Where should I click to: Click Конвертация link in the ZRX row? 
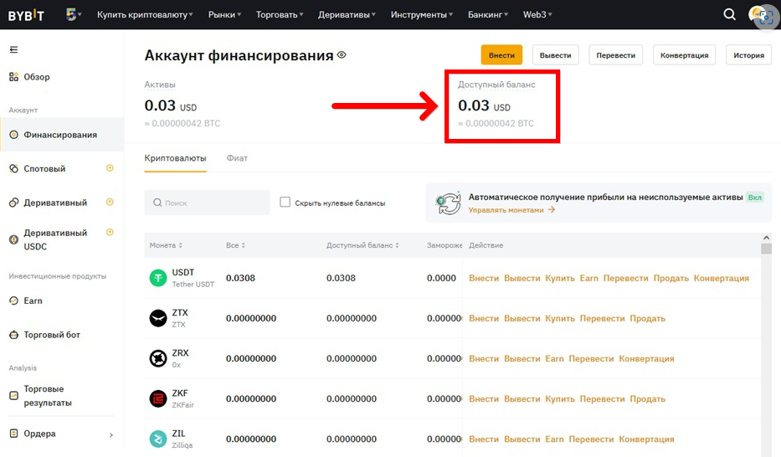pos(646,359)
